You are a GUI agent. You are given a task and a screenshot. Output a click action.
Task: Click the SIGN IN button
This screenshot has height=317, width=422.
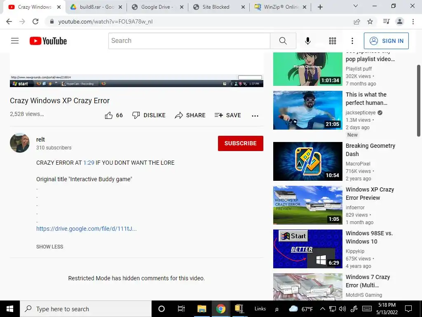pyautogui.click(x=386, y=41)
